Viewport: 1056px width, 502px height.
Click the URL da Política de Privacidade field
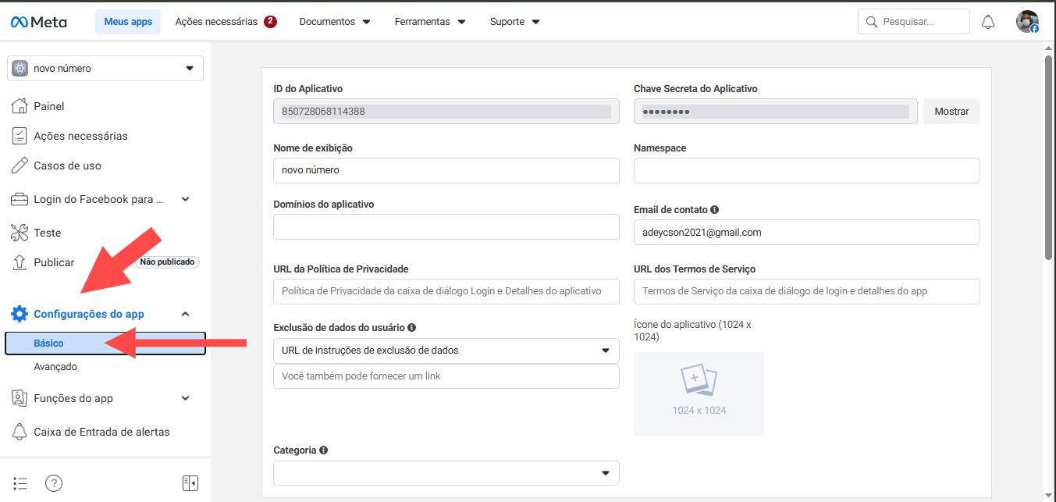(x=446, y=291)
